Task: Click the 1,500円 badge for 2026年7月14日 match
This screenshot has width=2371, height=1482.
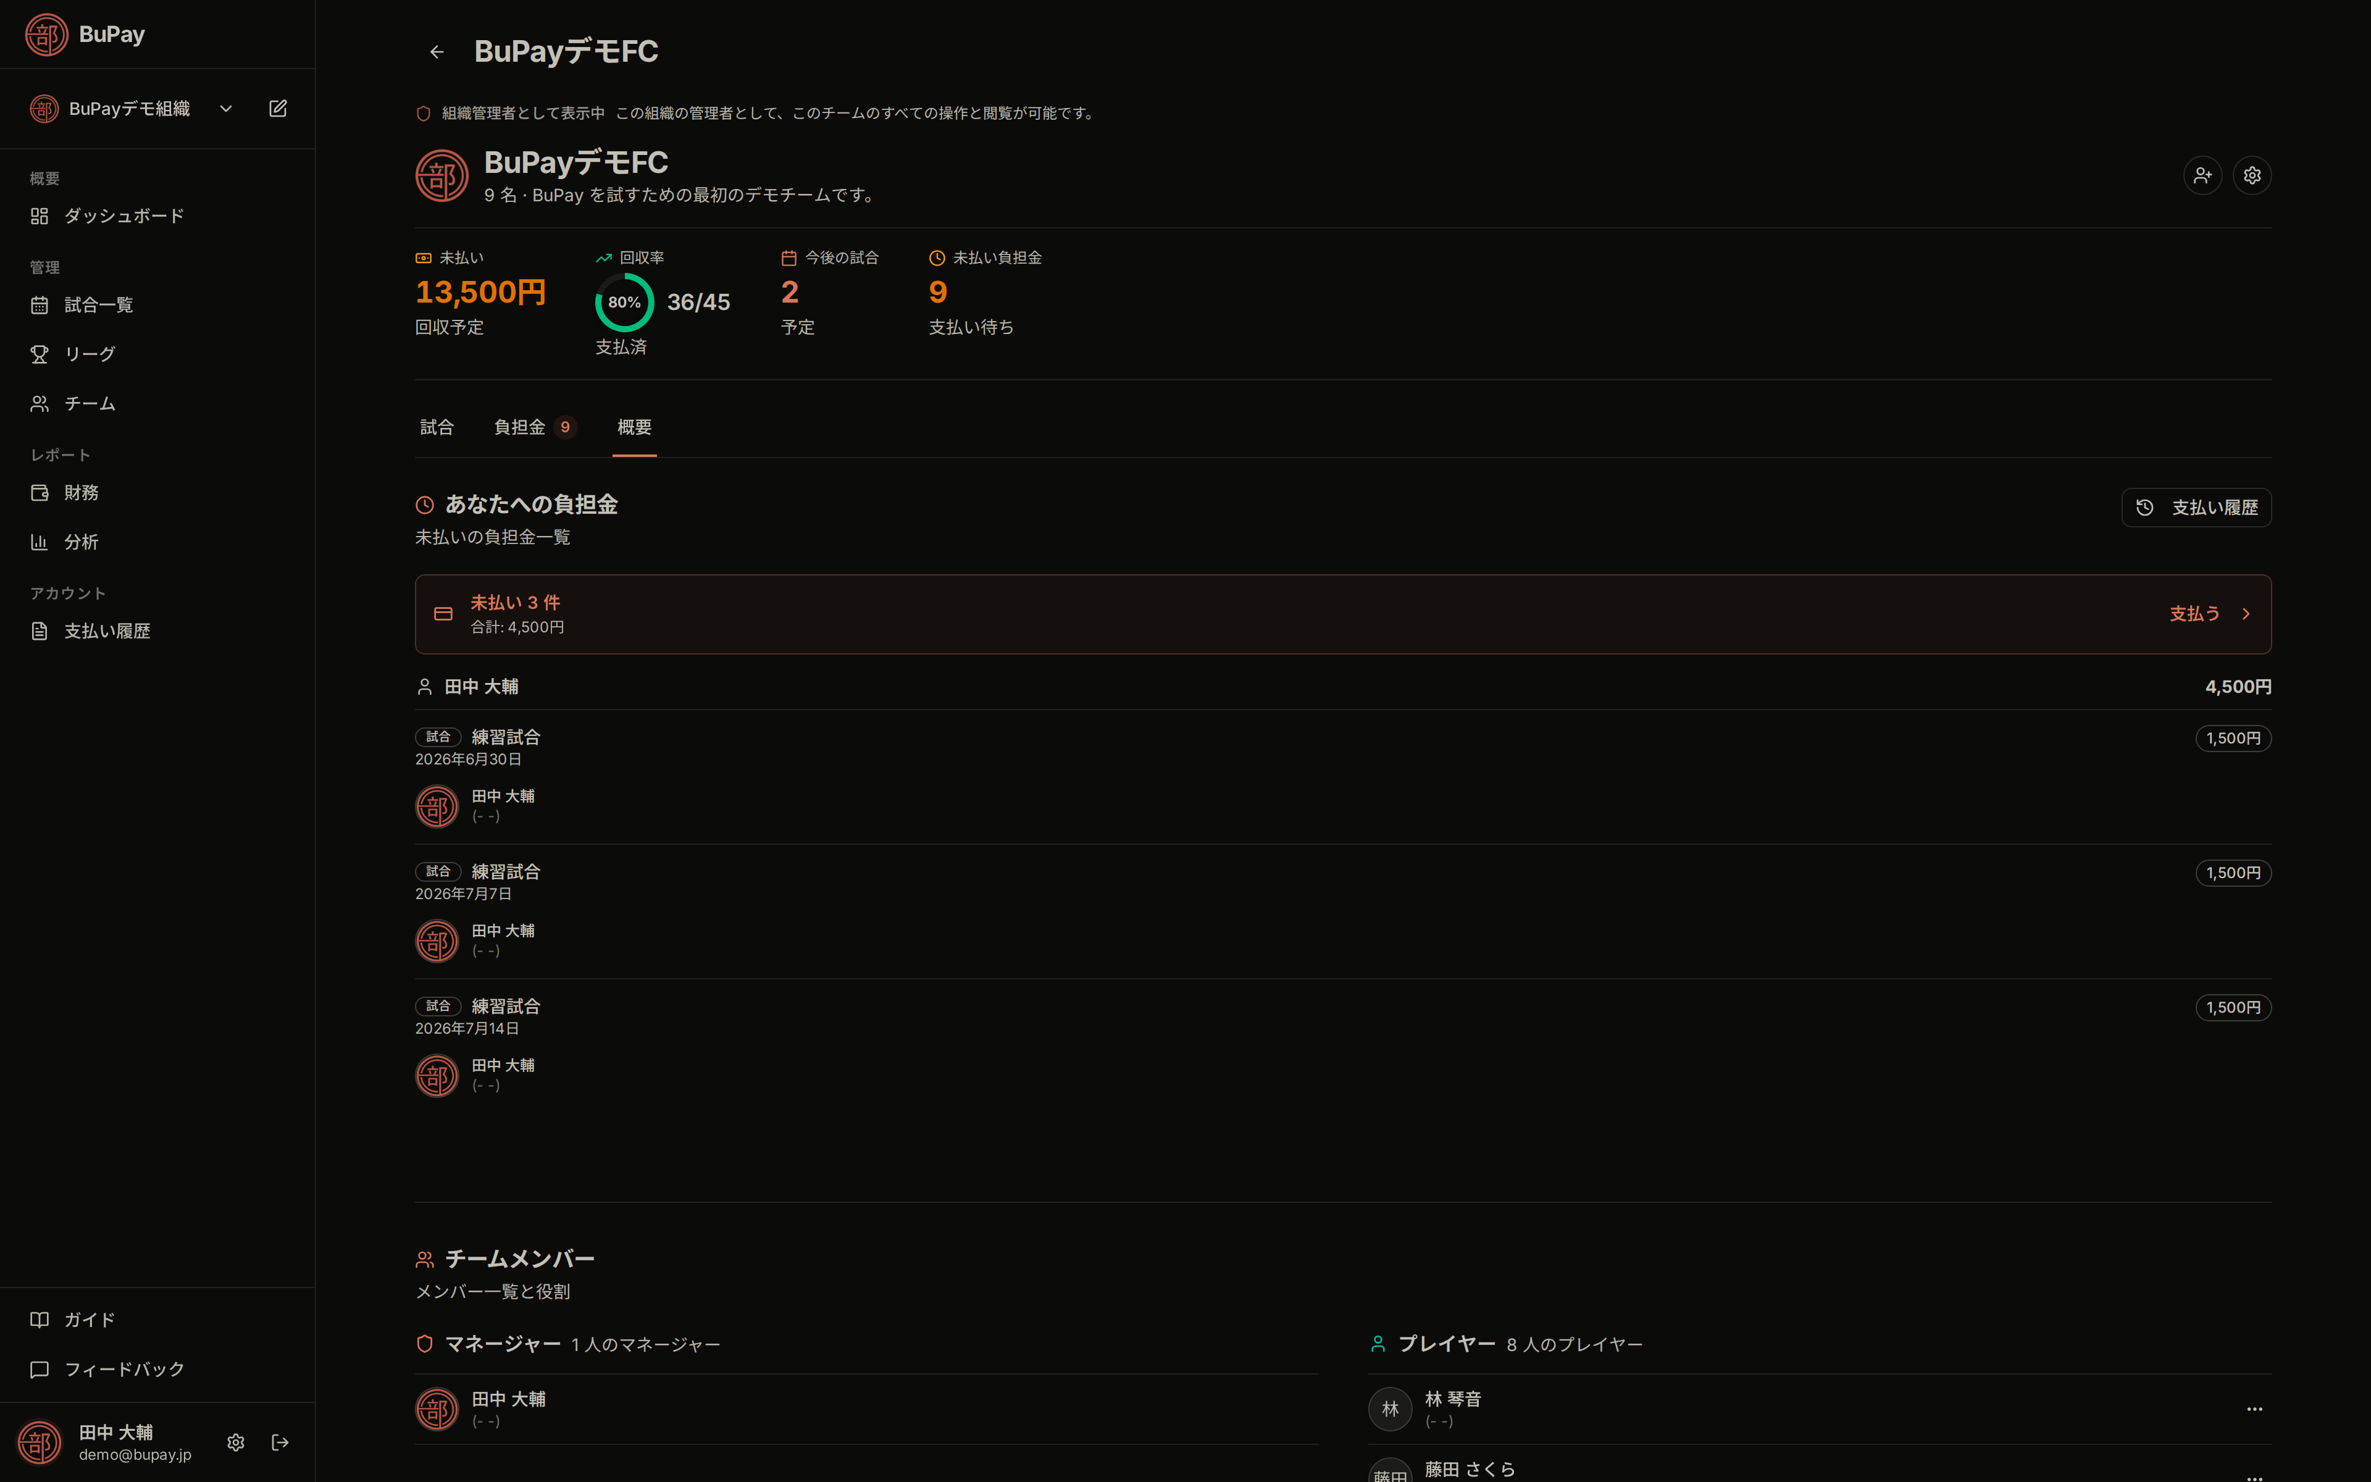Action: [x=2233, y=1008]
